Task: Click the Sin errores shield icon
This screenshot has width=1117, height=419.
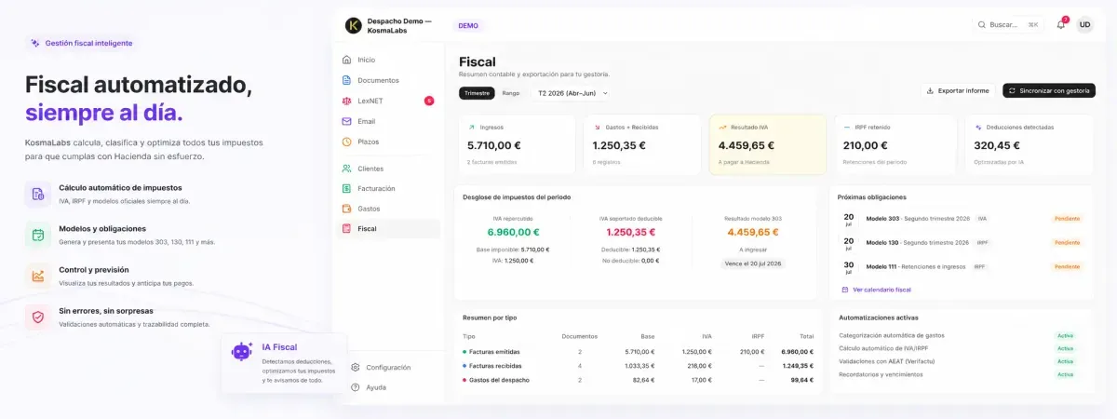Action: click(38, 317)
